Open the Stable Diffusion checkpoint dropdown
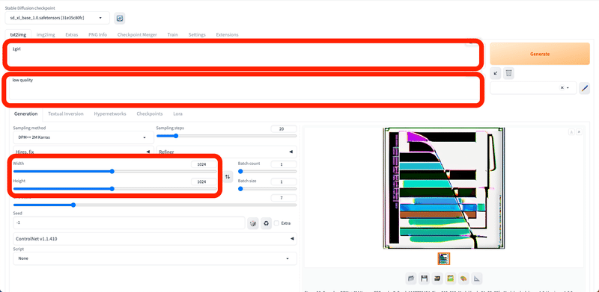599x292 pixels. [x=58, y=18]
